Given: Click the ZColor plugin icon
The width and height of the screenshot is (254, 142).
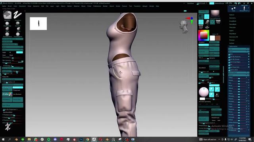Looking at the screenshot, I should click(x=7, y=94).
